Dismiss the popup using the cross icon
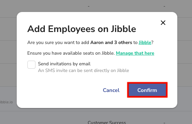The image size is (192, 124). coord(163,23)
